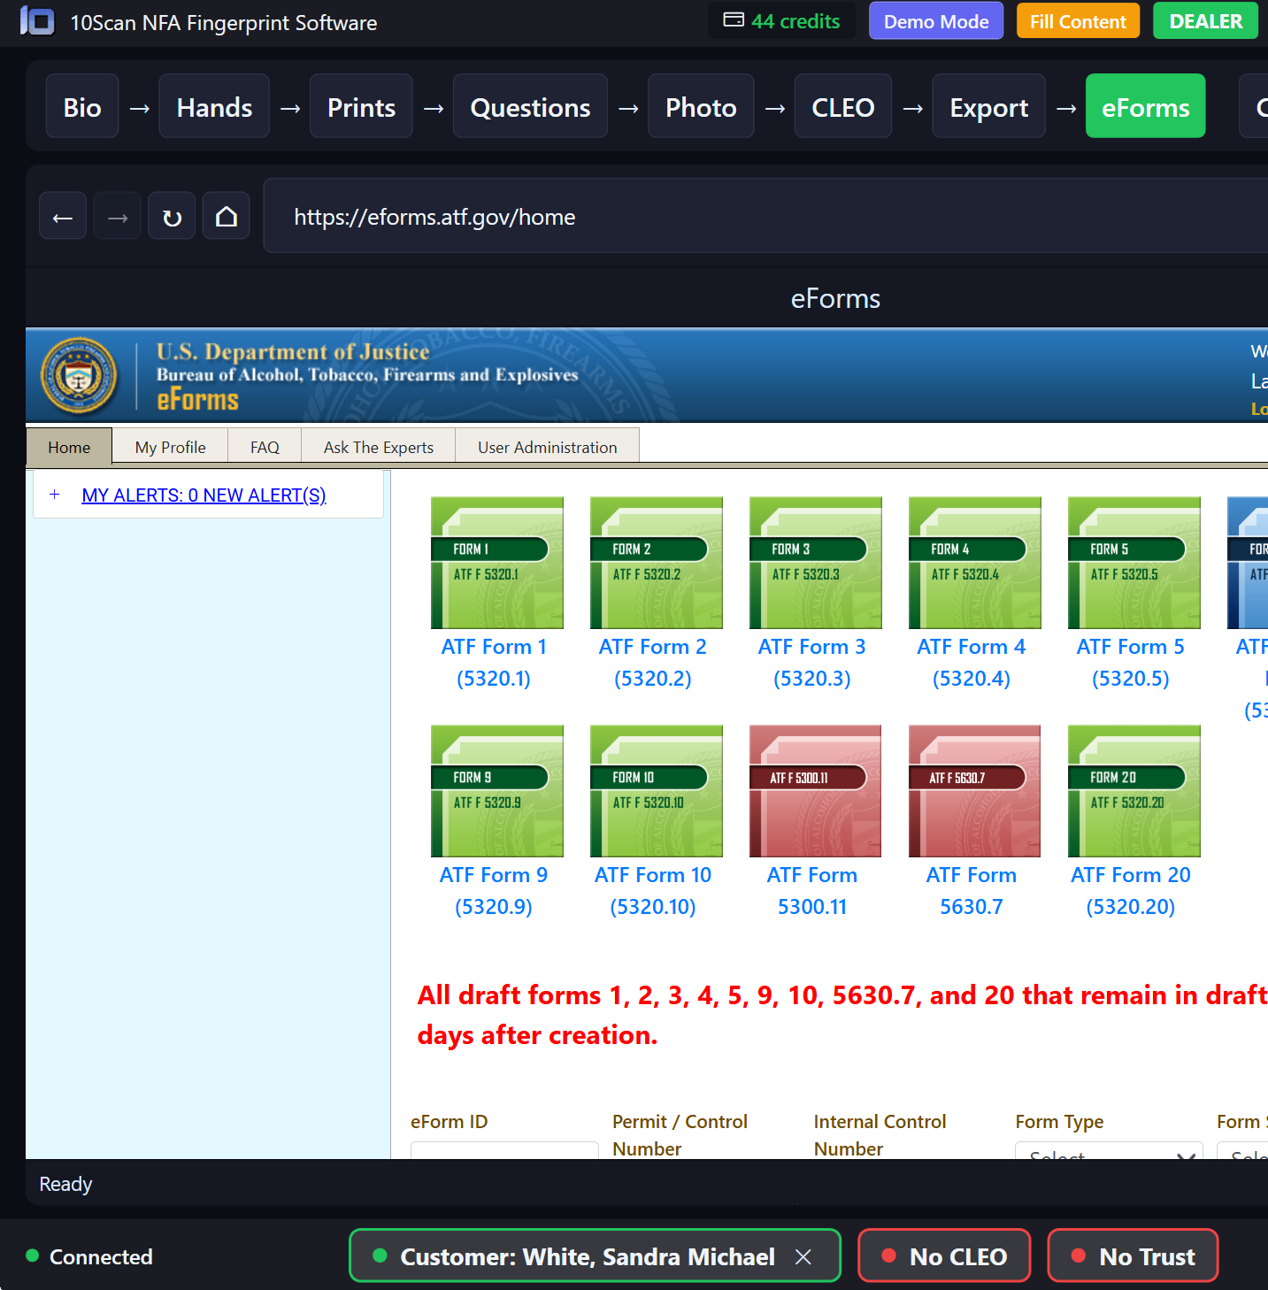Toggle the No Trust status
Image resolution: width=1268 pixels, height=1290 pixels.
tap(1133, 1255)
